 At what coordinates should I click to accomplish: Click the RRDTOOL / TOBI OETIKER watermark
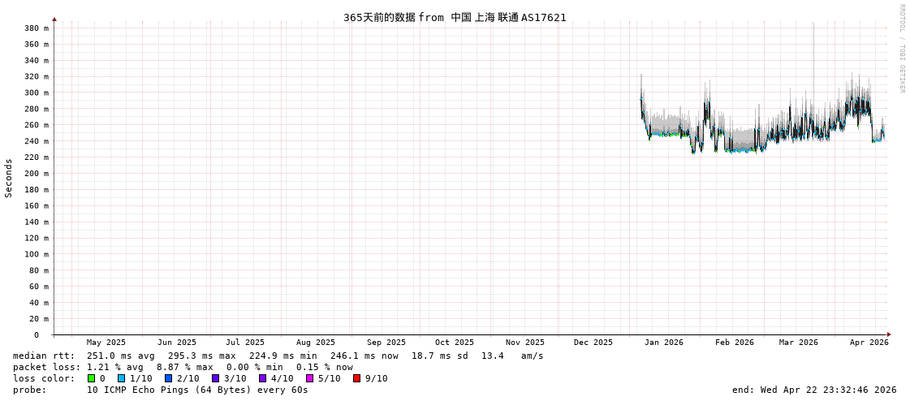(x=901, y=49)
